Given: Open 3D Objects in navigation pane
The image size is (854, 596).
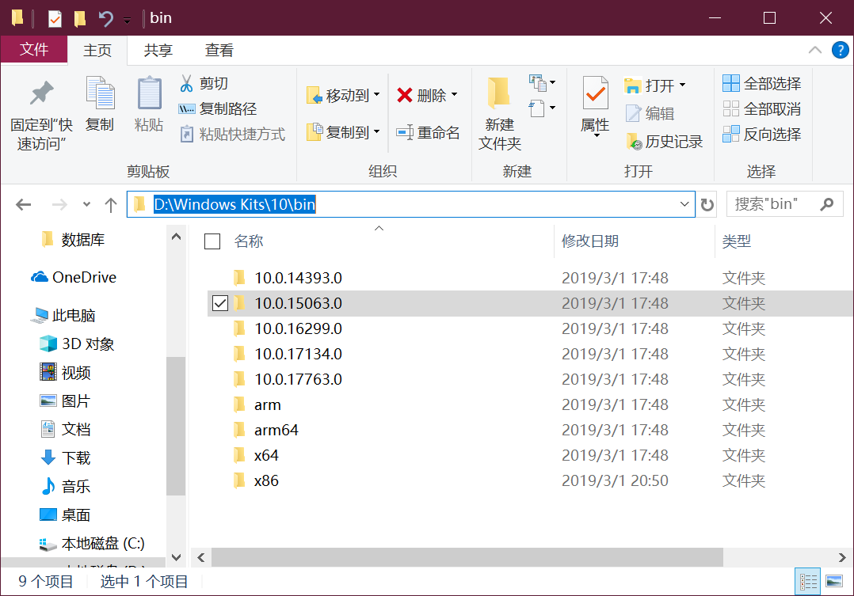Looking at the screenshot, I should coord(78,344).
